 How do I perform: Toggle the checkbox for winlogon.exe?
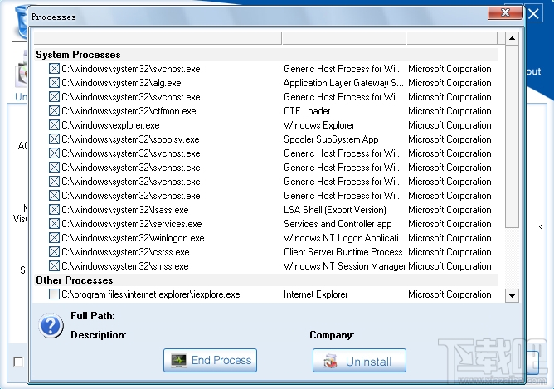pos(54,238)
